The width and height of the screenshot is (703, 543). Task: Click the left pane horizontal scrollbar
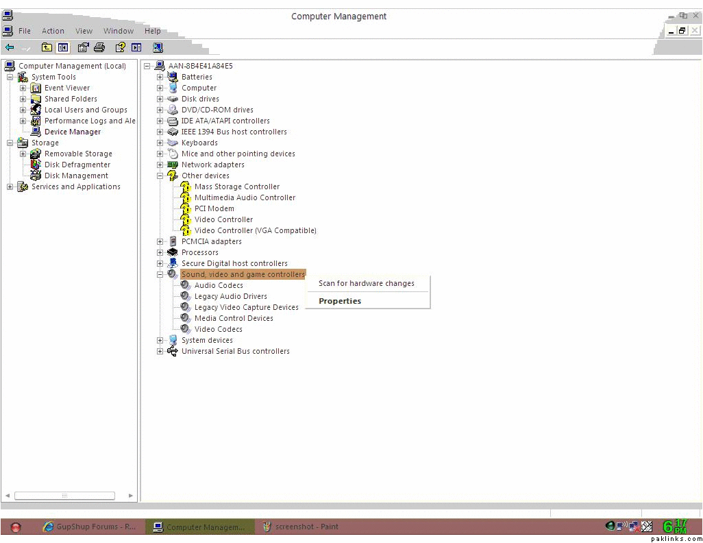click(64, 495)
